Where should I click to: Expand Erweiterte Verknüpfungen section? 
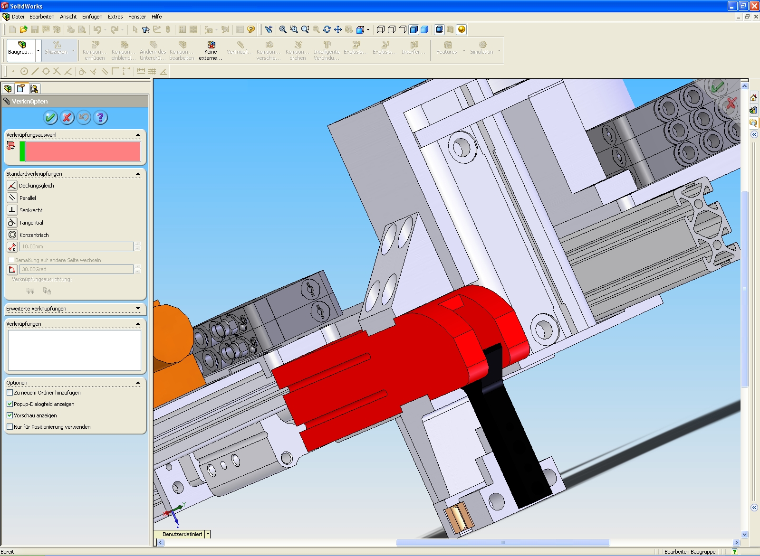(x=138, y=309)
